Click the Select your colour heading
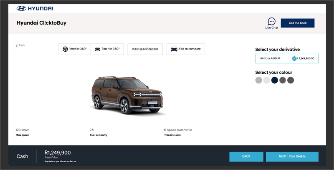 tap(274, 72)
